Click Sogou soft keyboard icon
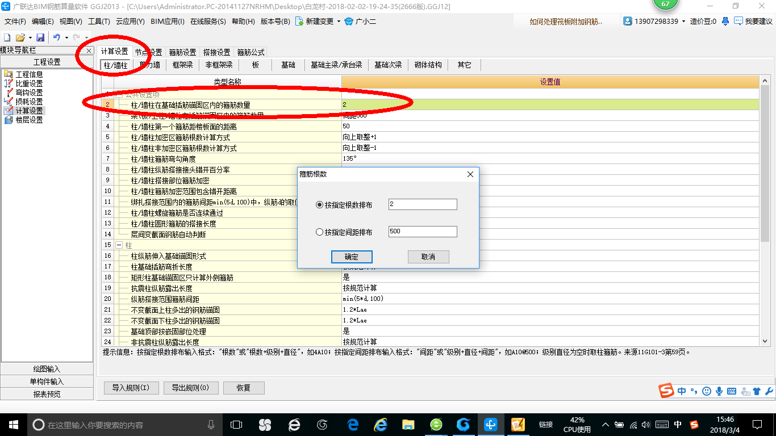 732,391
